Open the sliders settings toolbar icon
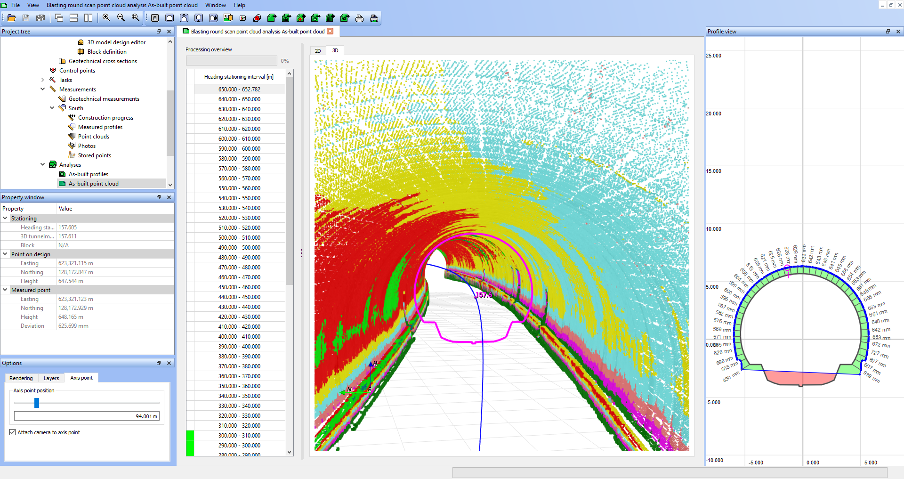 coord(242,18)
